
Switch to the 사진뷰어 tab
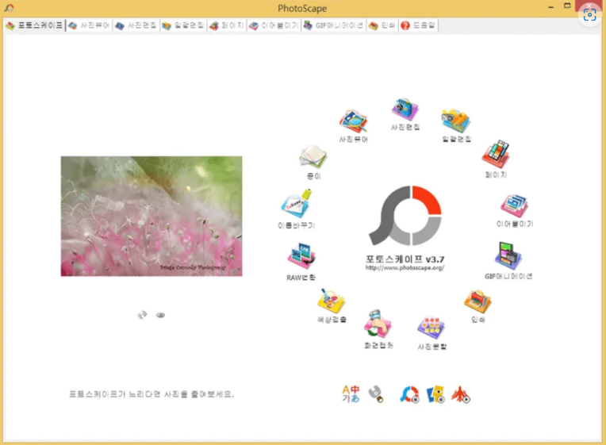point(90,25)
